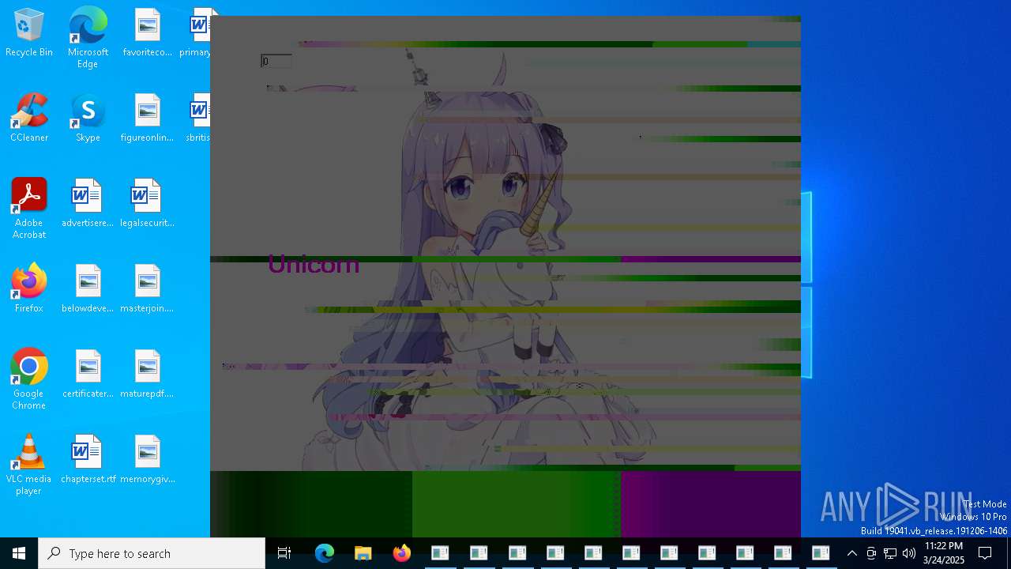
Task: Click the Unicorn text in glitched window
Action: (314, 264)
